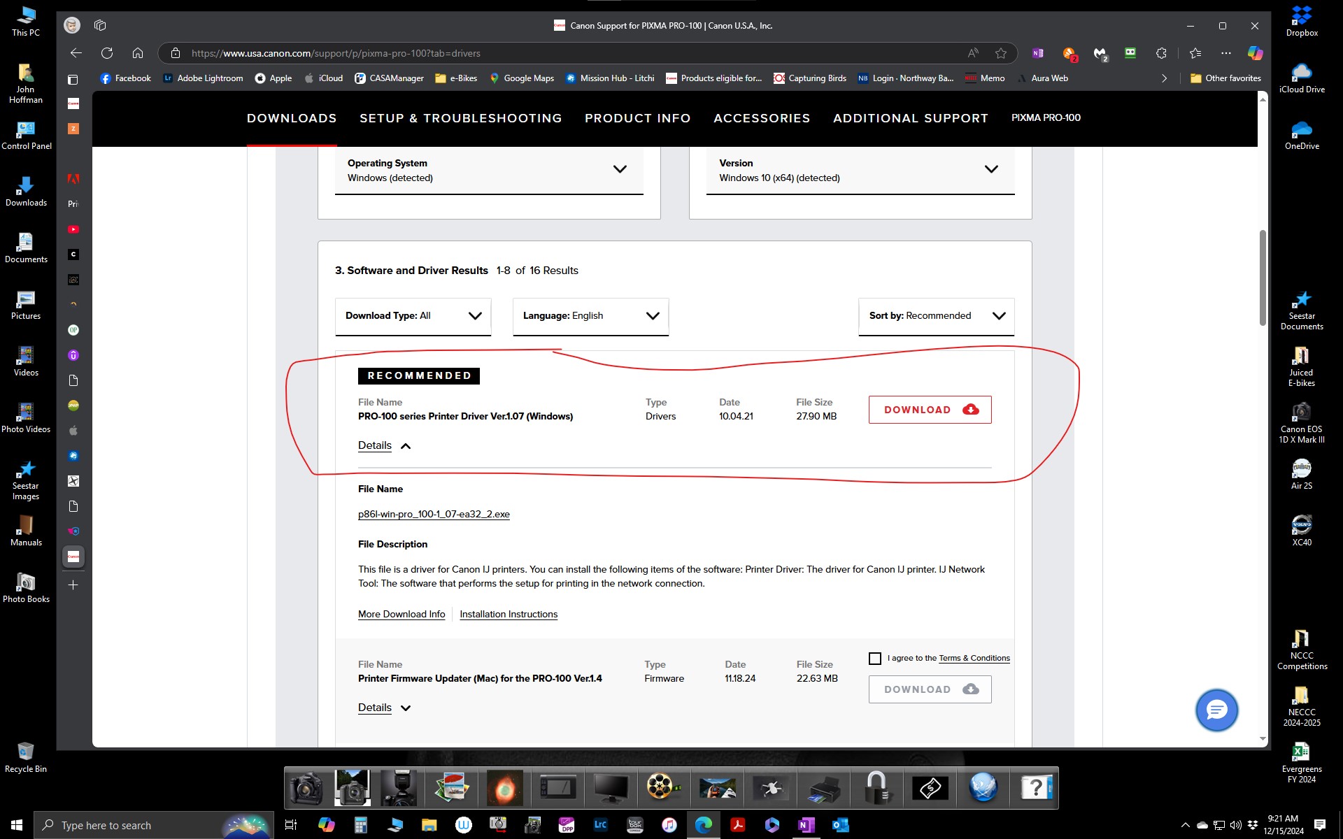Image resolution: width=1343 pixels, height=839 pixels.
Task: Open Digital Photo Professional from the taskbar
Action: click(x=567, y=825)
